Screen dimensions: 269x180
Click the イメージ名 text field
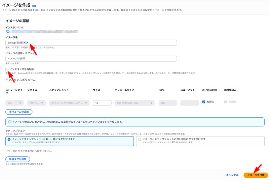point(91,42)
